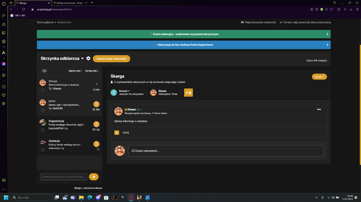Image resolution: width=361 pixels, height=202 pixels.
Task: Click the gear search options button
Action: point(94,177)
